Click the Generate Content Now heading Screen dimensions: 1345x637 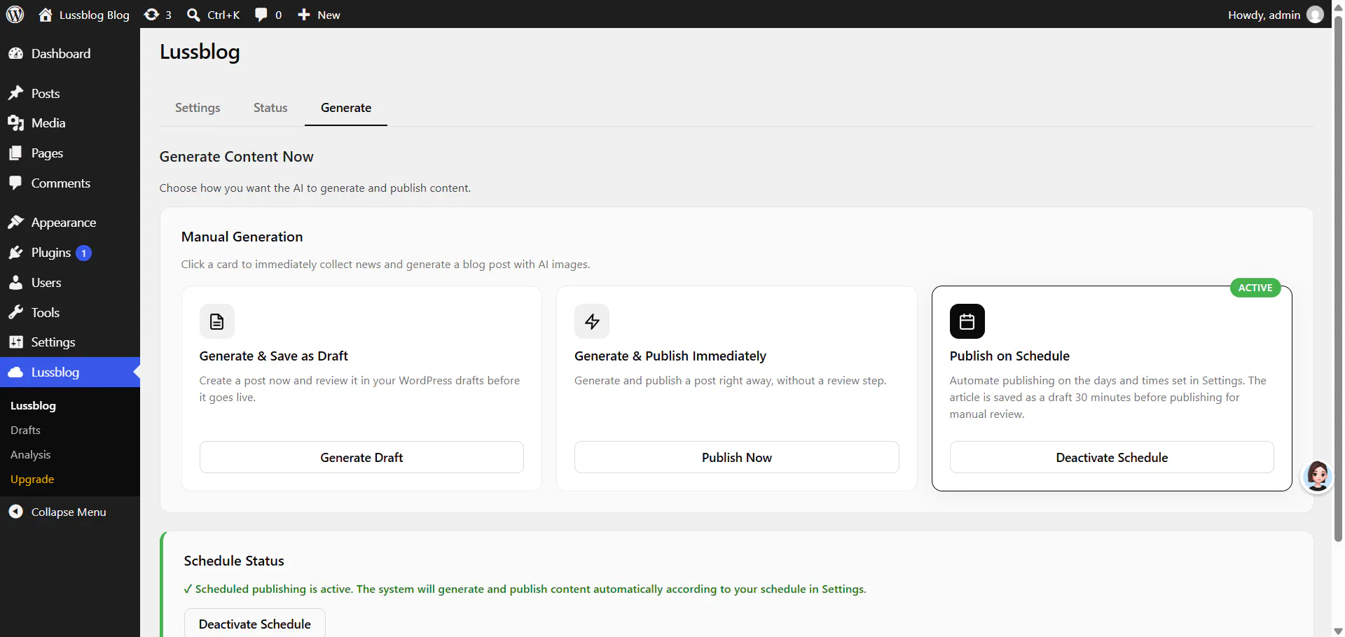coord(236,157)
